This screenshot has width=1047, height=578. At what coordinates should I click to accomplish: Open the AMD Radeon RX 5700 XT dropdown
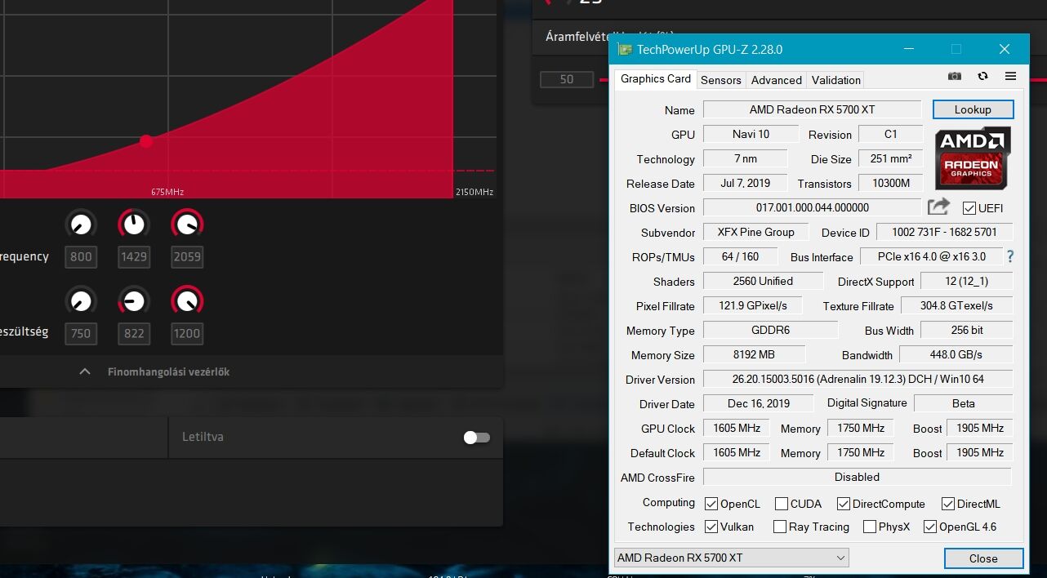[x=732, y=558]
